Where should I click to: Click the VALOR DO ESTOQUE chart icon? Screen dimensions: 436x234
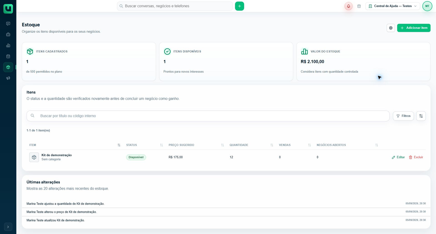click(304, 51)
